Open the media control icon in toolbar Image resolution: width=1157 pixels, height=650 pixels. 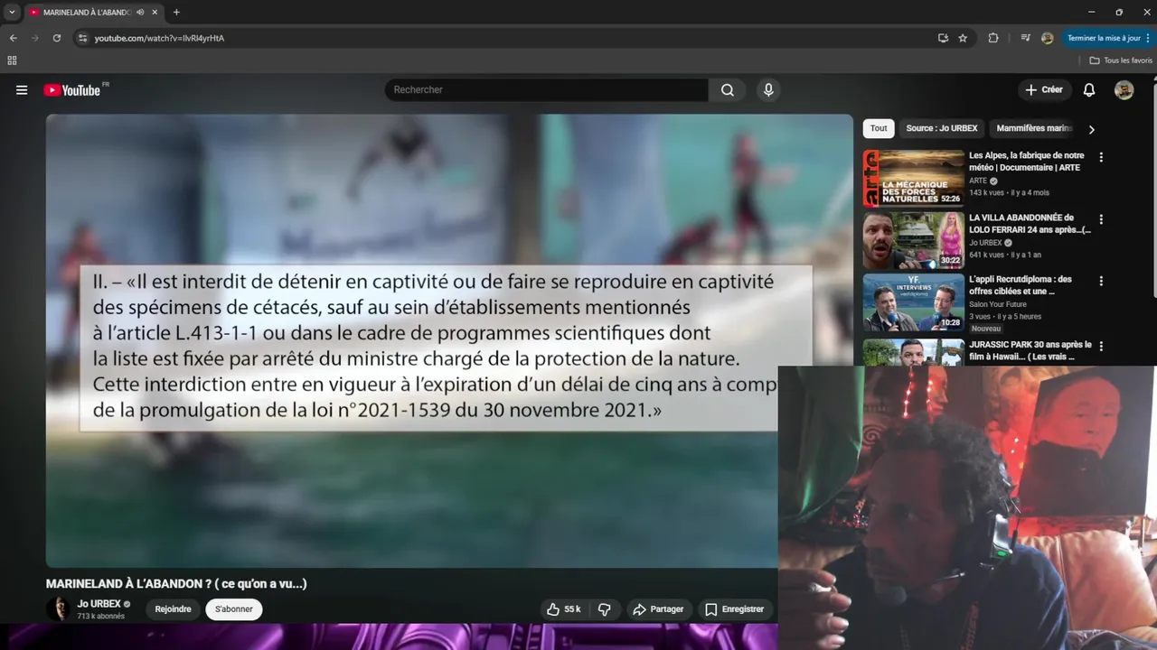pyautogui.click(x=1026, y=38)
